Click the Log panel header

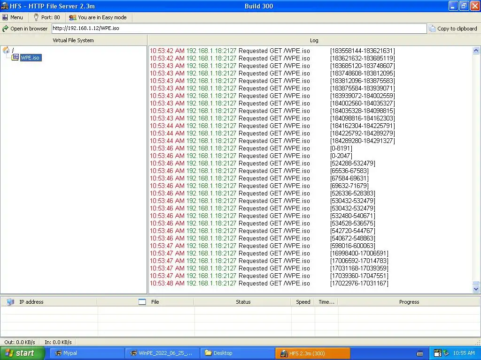(x=314, y=40)
